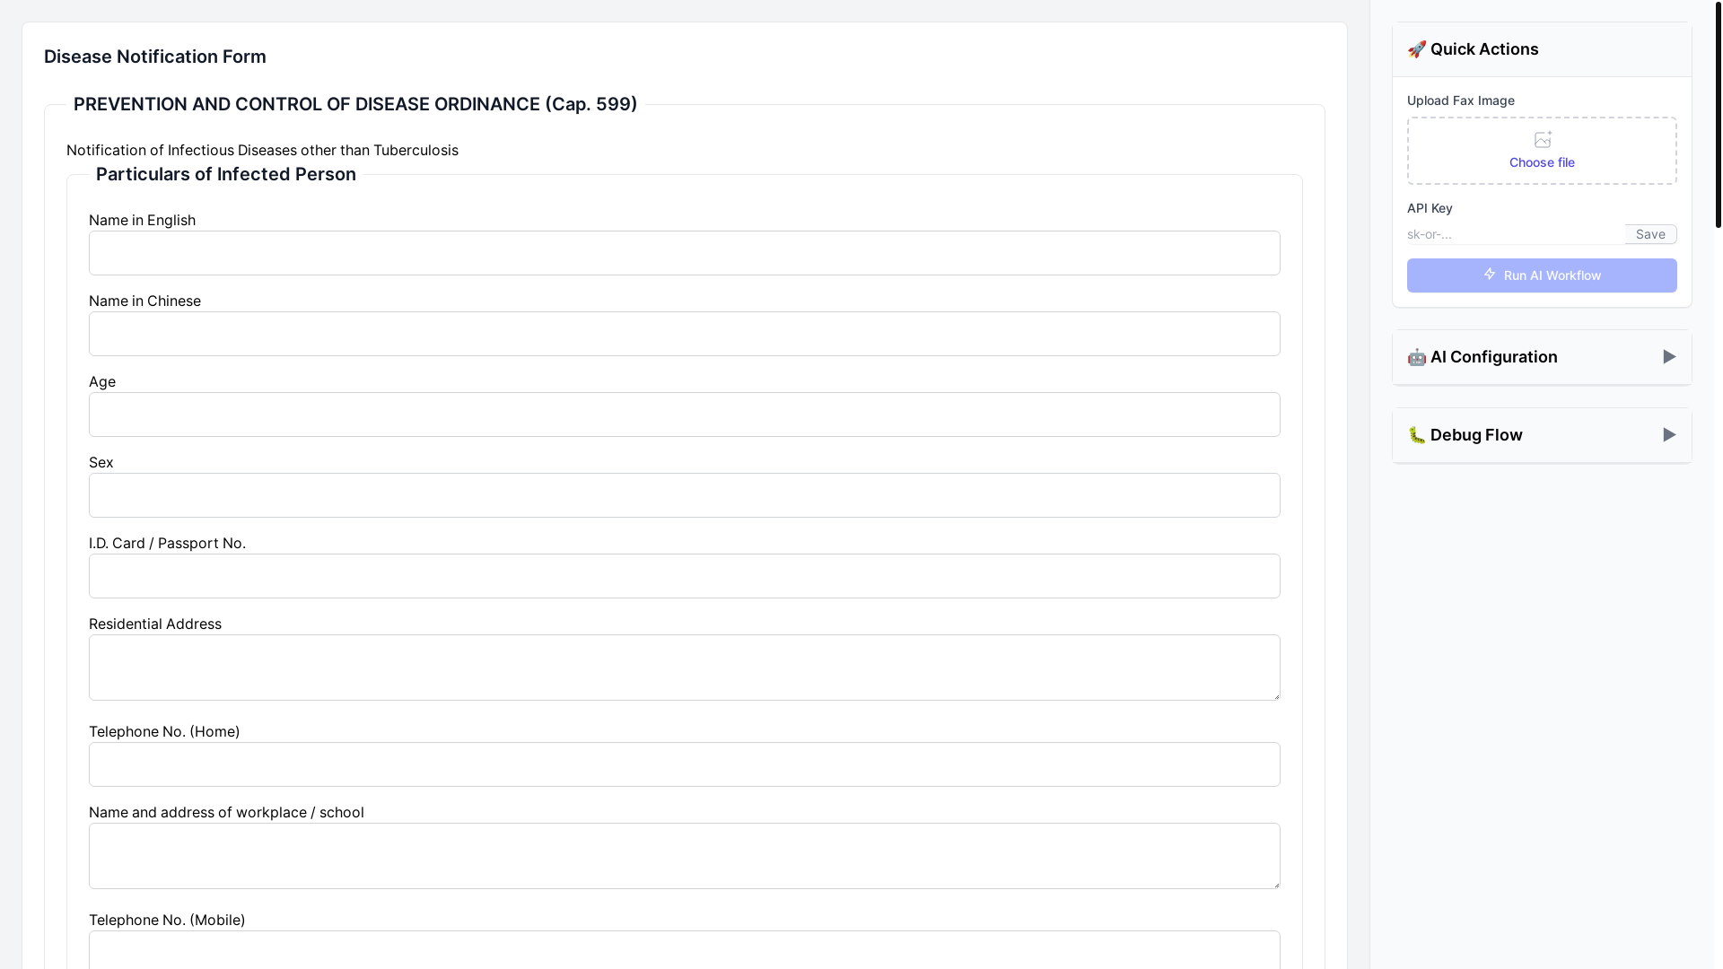Click the Residential Address textarea
Screen dimensions: 1723x969
pos(685,668)
